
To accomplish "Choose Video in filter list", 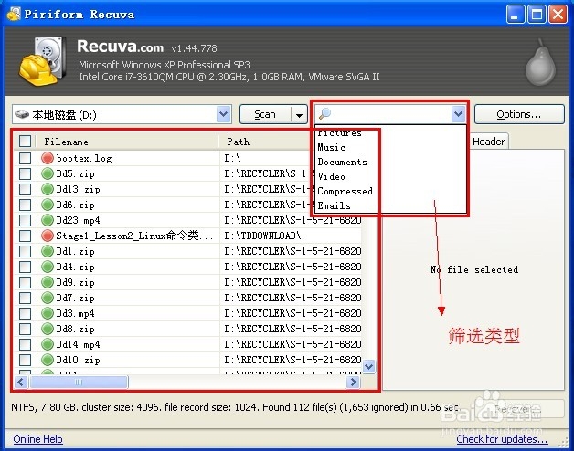I will [x=331, y=177].
